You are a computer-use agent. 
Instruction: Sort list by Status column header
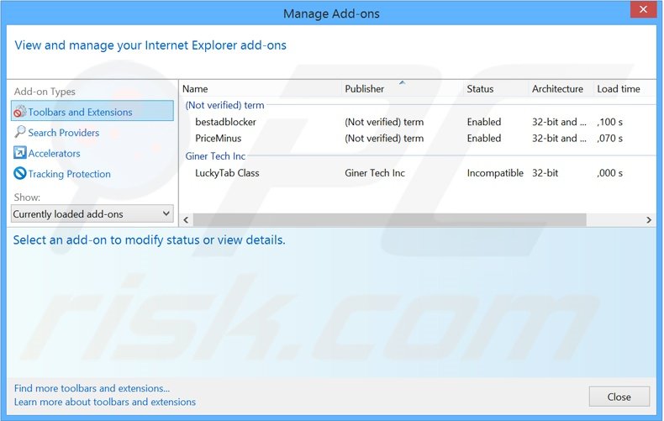click(x=480, y=89)
